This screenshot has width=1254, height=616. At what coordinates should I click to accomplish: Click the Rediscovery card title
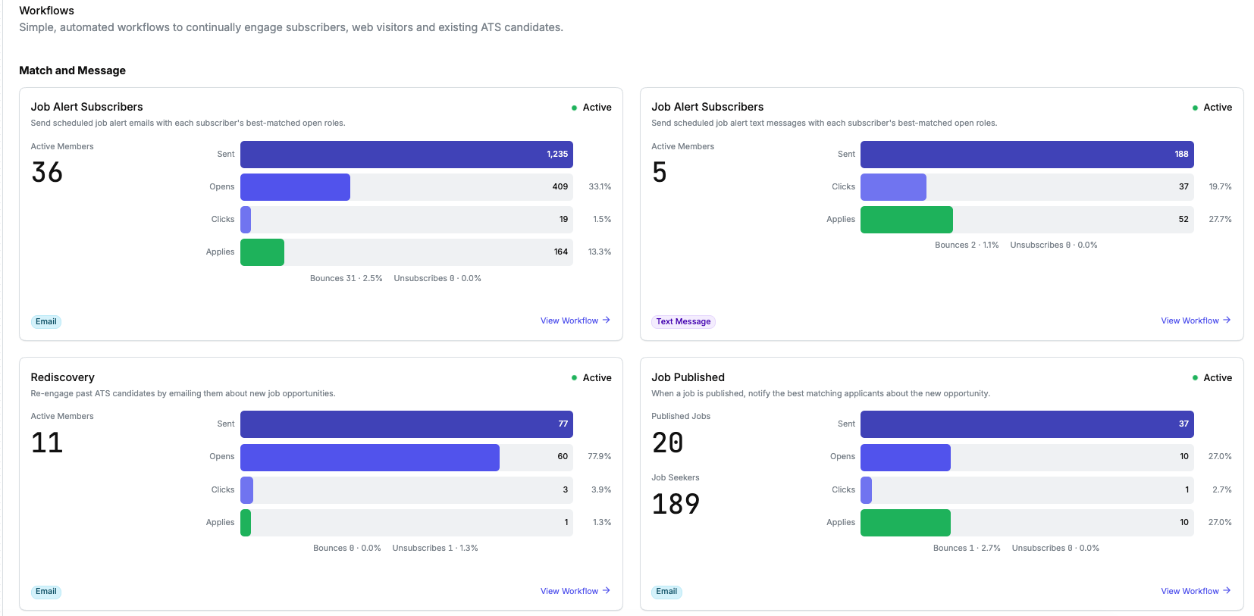63,377
